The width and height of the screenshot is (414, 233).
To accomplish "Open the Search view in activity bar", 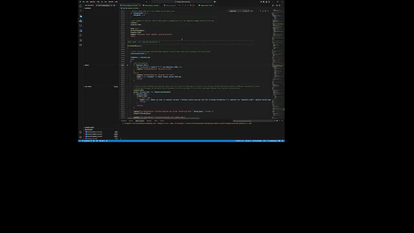I will (80, 11).
